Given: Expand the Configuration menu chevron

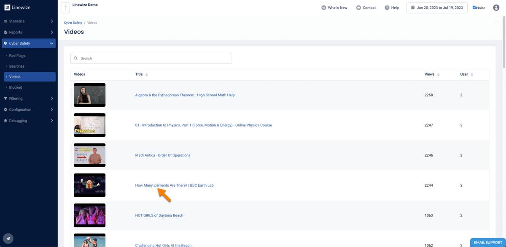Looking at the screenshot, I should pyautogui.click(x=52, y=109).
